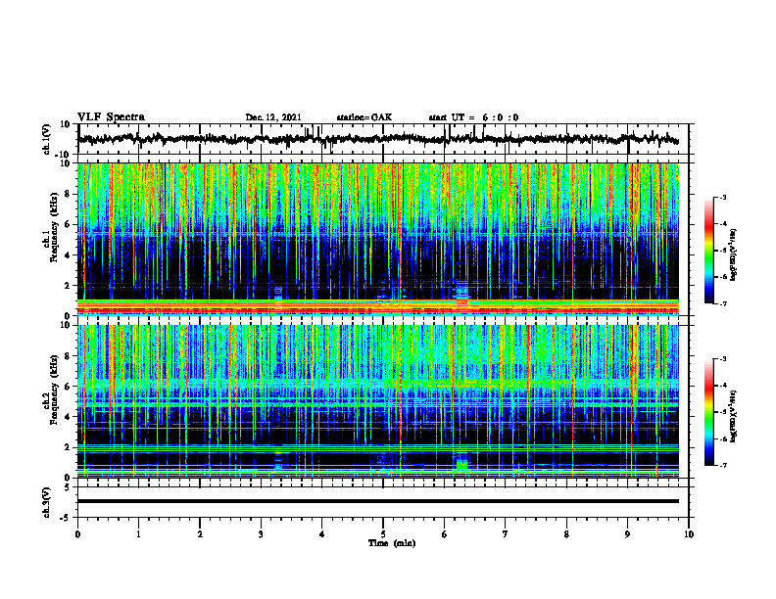
Task: Click the "ch.1(V)" waveform axis label
Action: click(47, 139)
